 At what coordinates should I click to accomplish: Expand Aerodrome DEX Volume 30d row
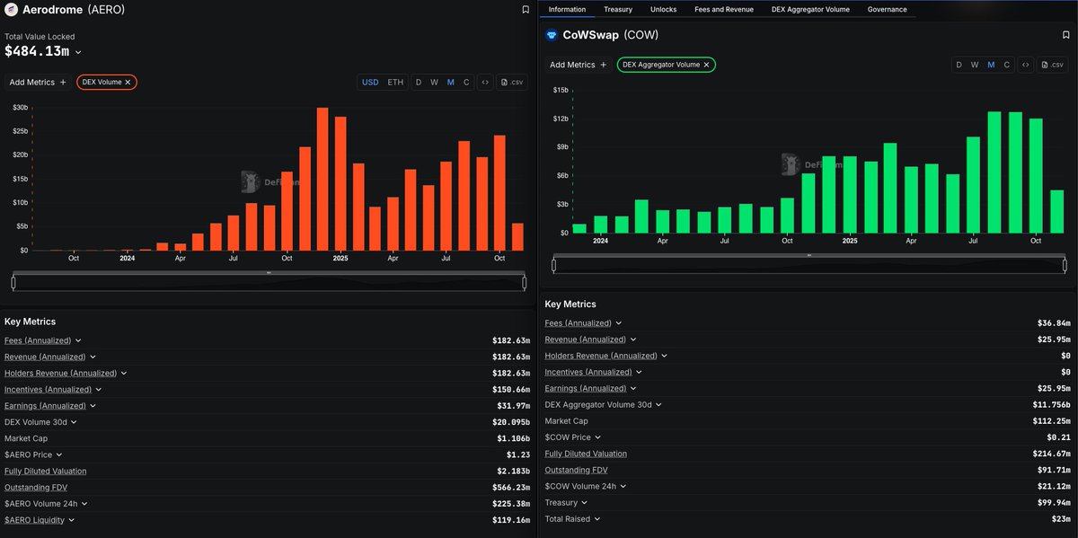[x=73, y=422]
